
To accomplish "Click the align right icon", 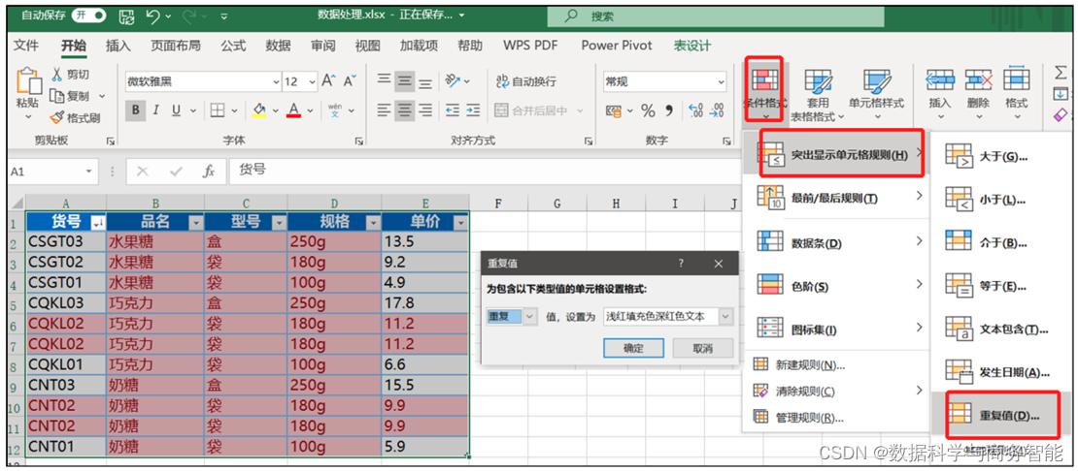I will pyautogui.click(x=426, y=110).
